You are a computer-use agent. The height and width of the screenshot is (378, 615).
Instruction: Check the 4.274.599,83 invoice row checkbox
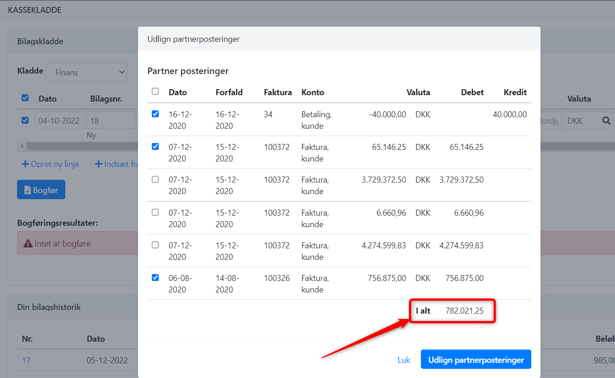click(155, 245)
